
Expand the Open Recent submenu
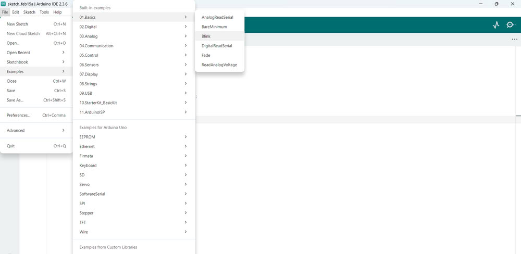pyautogui.click(x=36, y=53)
